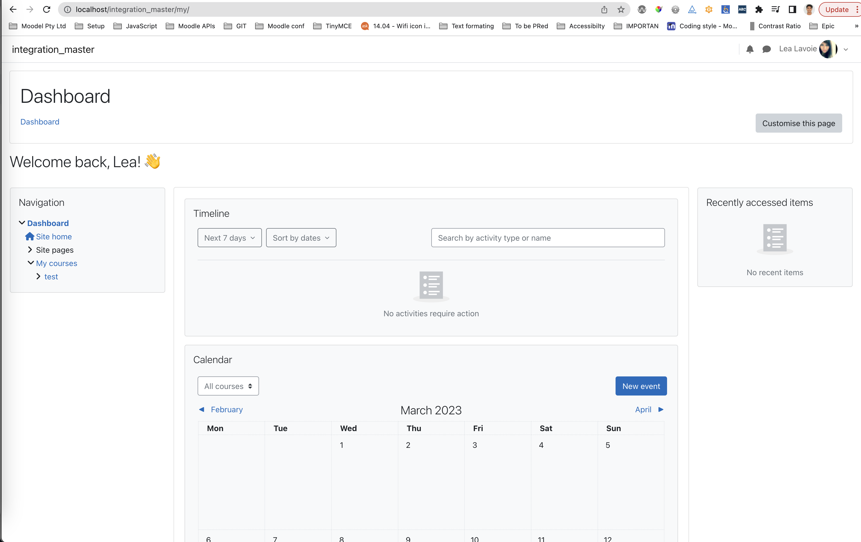Viewport: 861px width, 542px height.
Task: Collapse the Dashboard node in Navigation
Action: 22,223
